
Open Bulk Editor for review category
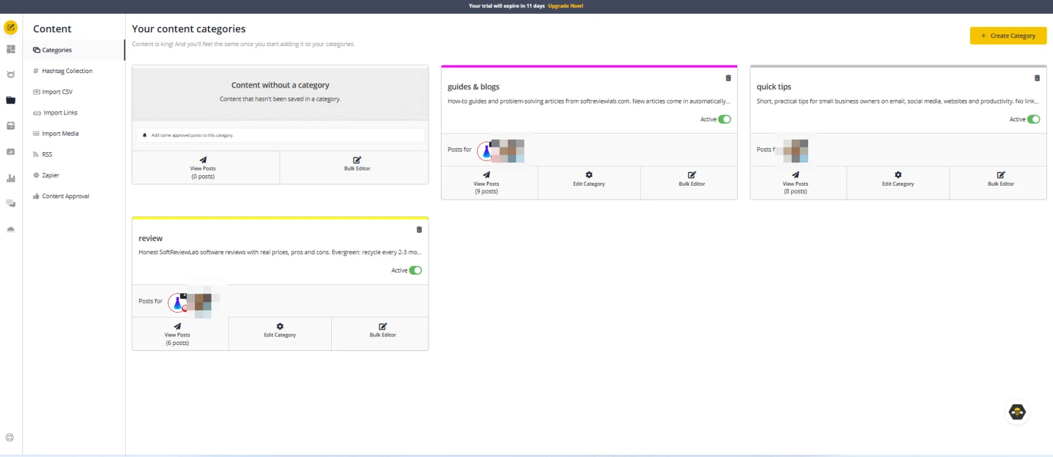click(380, 334)
